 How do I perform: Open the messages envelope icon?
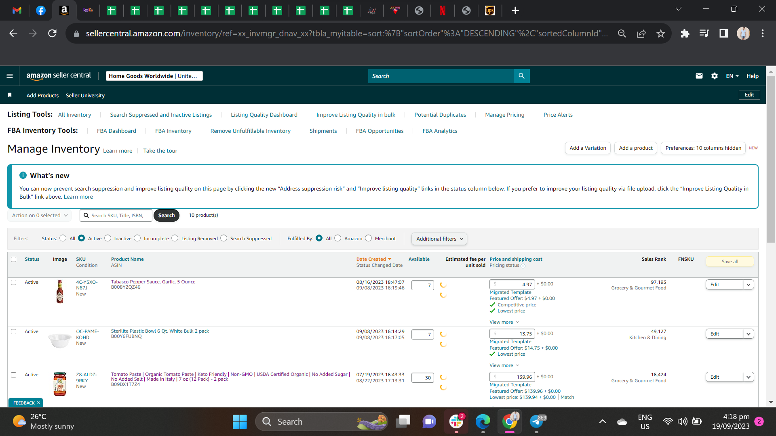(699, 76)
